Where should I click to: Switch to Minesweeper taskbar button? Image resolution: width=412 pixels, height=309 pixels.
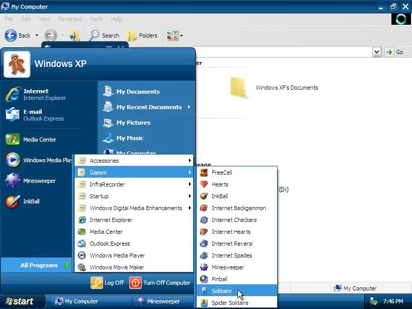(163, 301)
